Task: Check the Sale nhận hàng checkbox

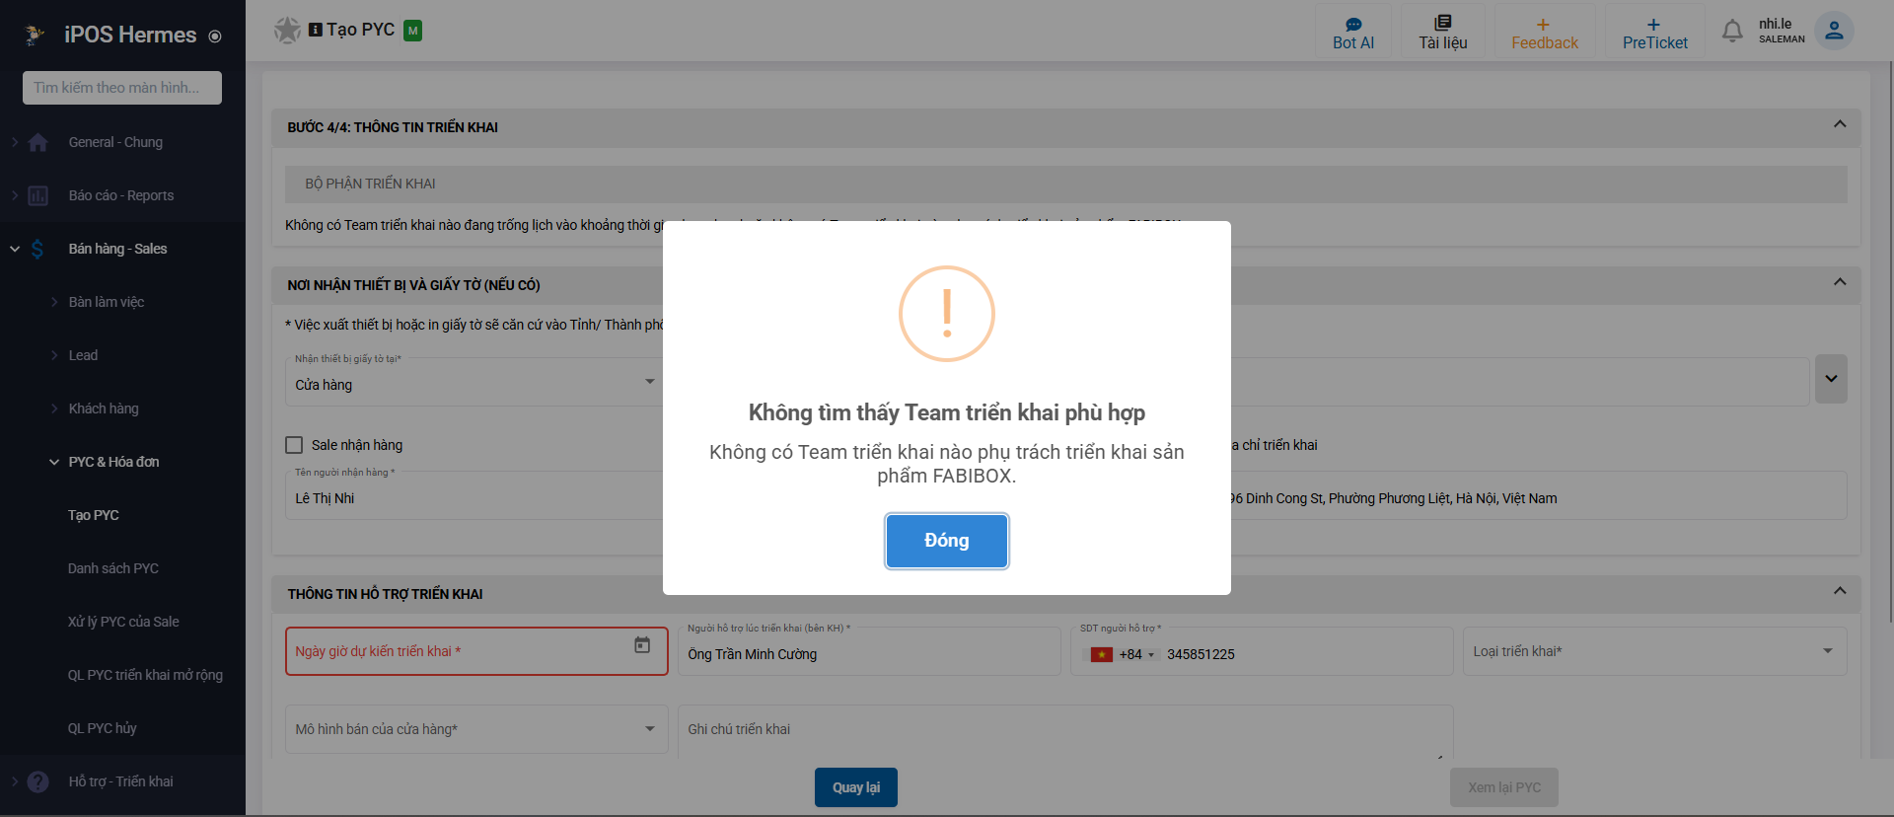Action: point(294,445)
